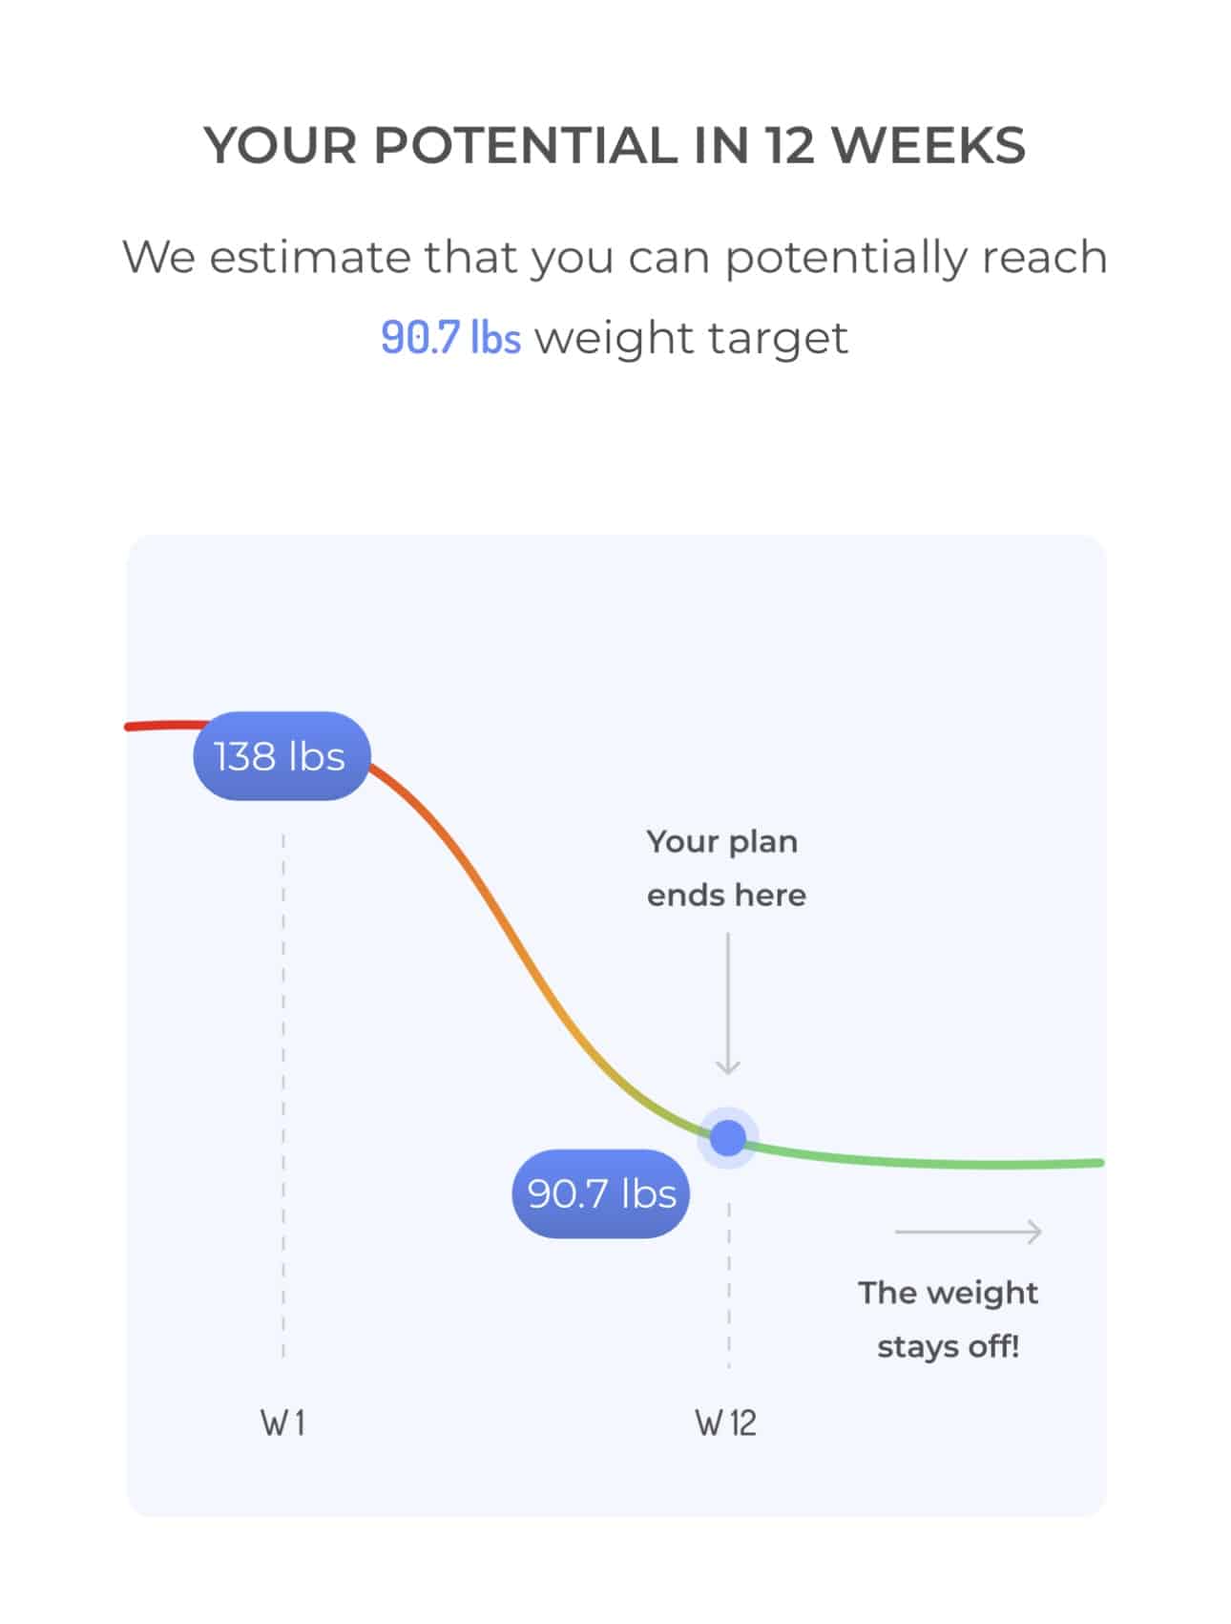This screenshot has width=1231, height=1624.
Task: Click 'The weight stays off!' caption
Action: click(x=948, y=1319)
